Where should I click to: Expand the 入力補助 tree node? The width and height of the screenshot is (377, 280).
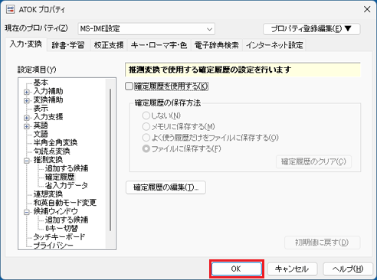(27, 92)
